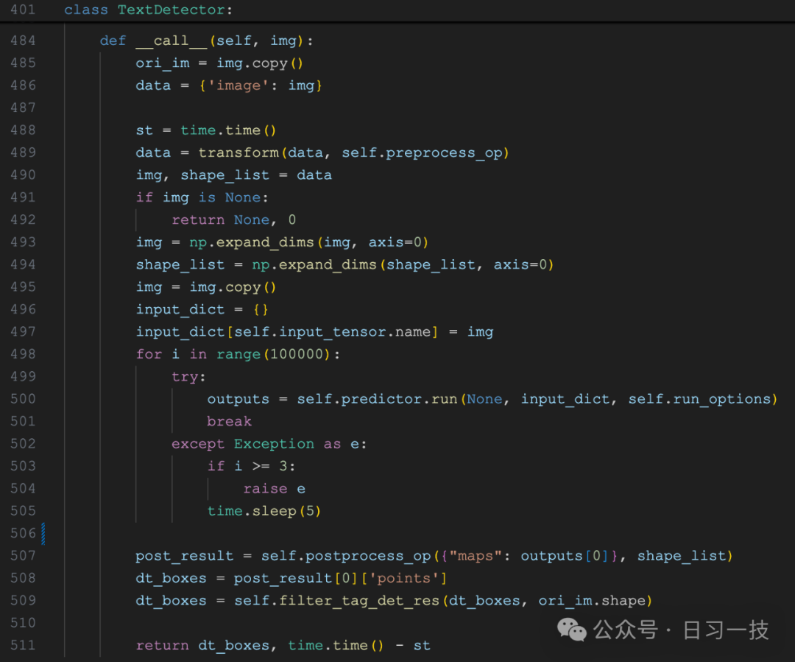Click time.sleep(5) on line 505
795x662 pixels.
[265, 510]
